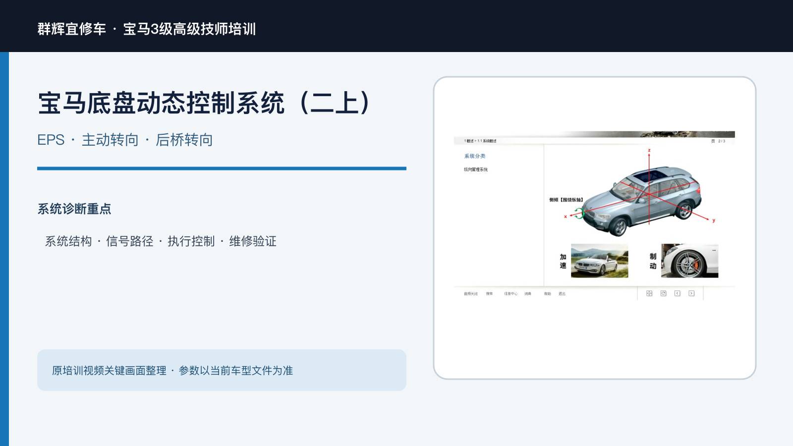Click the fullscreen icon in the course player
The width and height of the screenshot is (793, 446).
click(x=649, y=293)
